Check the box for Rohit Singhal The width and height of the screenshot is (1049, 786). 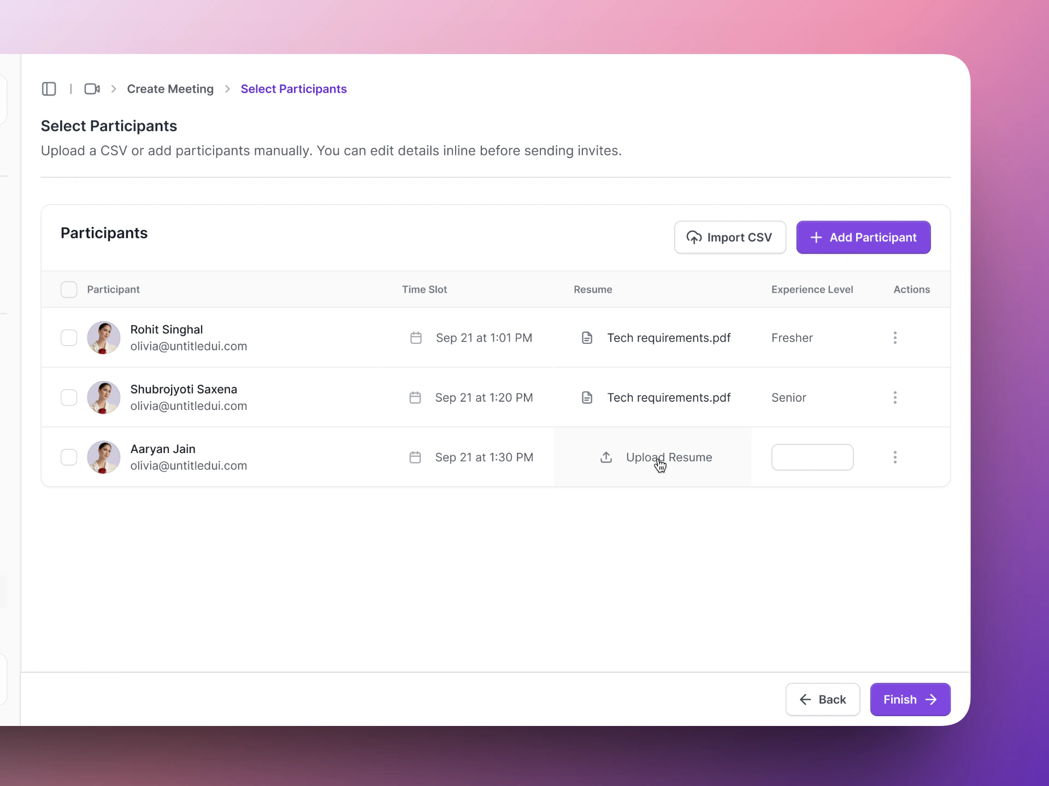click(69, 338)
